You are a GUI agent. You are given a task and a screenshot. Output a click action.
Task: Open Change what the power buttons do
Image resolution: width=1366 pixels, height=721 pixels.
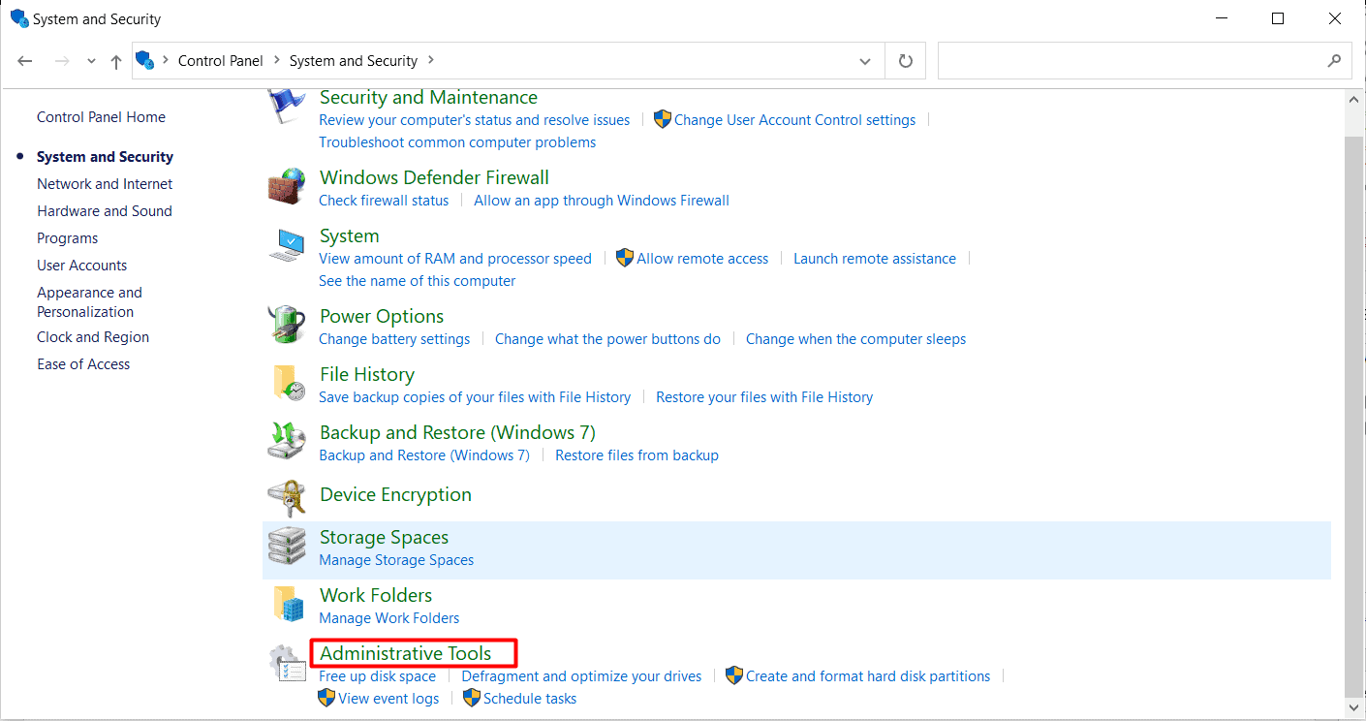(608, 339)
